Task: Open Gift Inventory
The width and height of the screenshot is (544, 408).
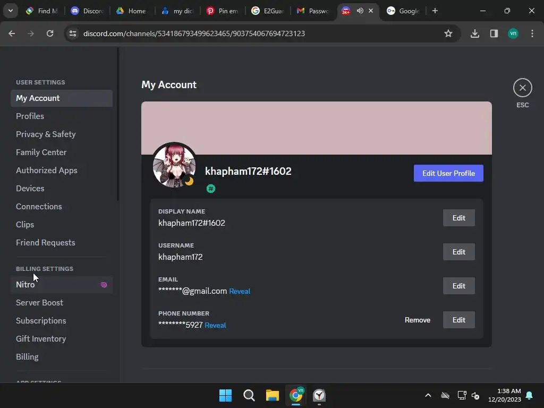Action: (x=62, y=339)
